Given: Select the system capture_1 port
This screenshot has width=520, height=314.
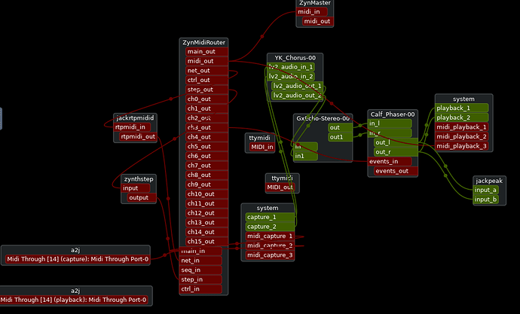Looking at the screenshot, I should (x=270, y=218).
